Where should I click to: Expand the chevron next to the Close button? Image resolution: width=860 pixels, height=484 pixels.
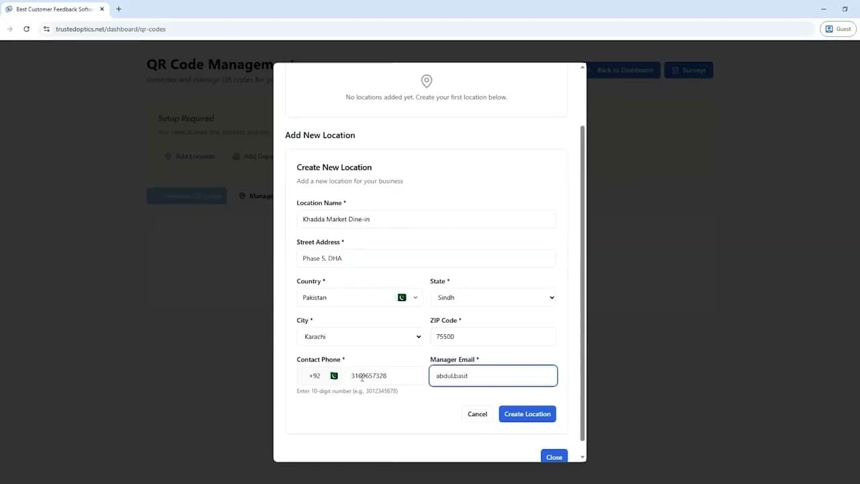pyautogui.click(x=582, y=457)
